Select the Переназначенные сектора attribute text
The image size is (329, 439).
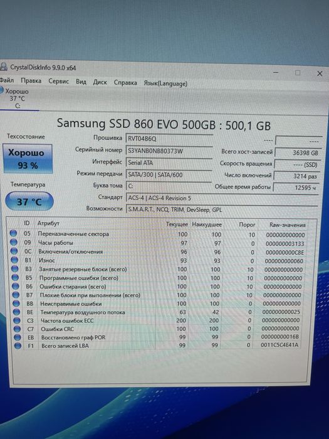pos(73,234)
